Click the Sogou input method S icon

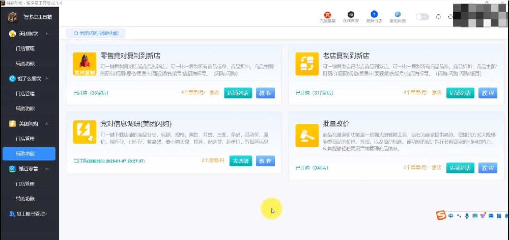[441, 216]
